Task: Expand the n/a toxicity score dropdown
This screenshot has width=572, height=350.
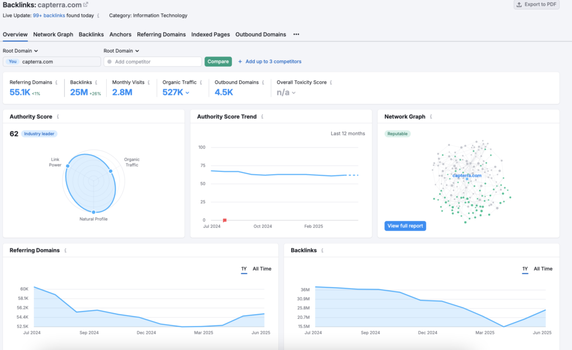Action: 286,93
